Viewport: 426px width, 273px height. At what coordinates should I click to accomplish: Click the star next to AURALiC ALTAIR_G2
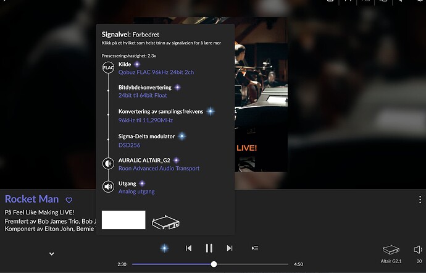tap(177, 160)
